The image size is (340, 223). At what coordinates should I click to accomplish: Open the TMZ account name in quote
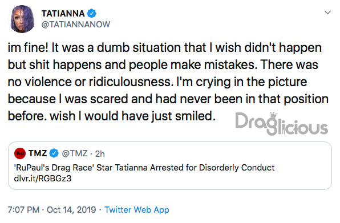point(38,153)
